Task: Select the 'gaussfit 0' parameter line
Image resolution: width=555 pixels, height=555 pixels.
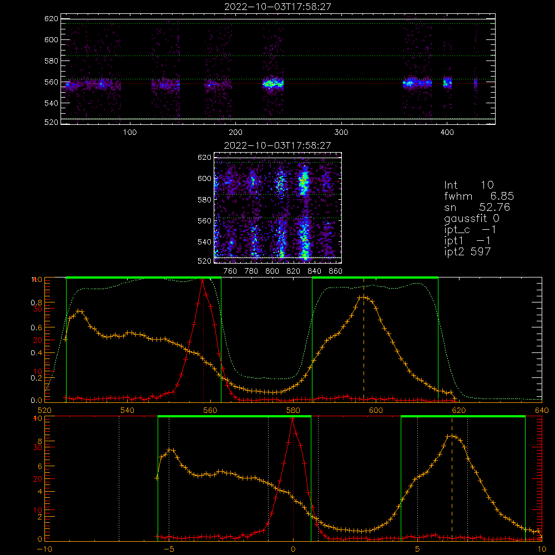Action: pyautogui.click(x=472, y=218)
